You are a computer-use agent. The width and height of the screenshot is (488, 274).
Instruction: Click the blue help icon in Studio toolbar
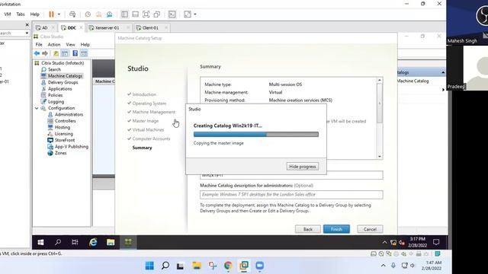[x=75, y=53]
